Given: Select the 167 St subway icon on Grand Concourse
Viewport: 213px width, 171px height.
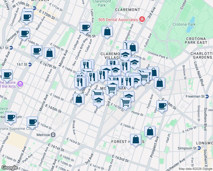Looking at the screenshot, I should coord(30,64).
